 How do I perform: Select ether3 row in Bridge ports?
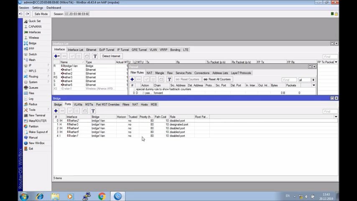coord(195,124)
